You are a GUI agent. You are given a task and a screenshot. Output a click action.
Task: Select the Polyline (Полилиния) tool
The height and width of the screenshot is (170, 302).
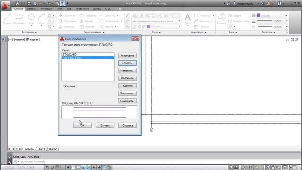(19, 19)
